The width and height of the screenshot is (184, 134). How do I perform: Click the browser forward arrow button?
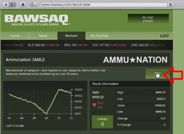pos(13,5)
